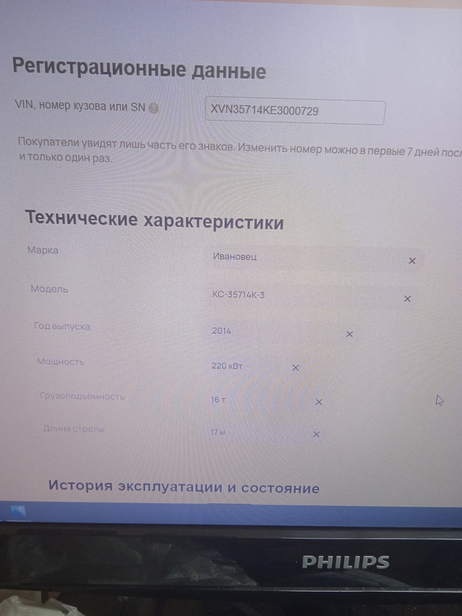Clear the Модель field КС-35714К-3
Screen dimensions: 462x616
coord(407,298)
